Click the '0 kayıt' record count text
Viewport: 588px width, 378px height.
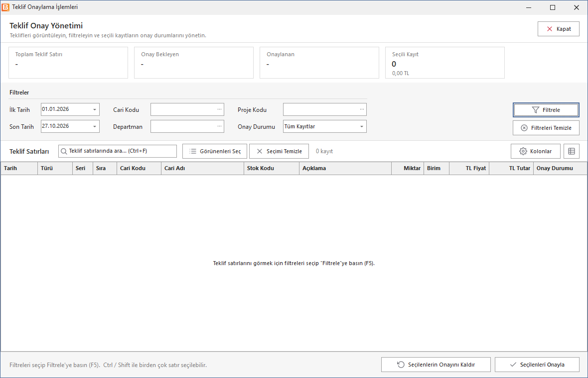coord(324,151)
